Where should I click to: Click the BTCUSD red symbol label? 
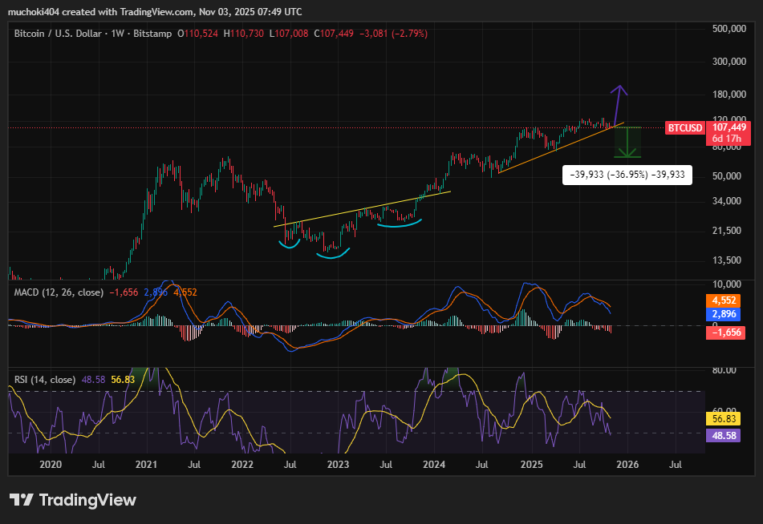685,128
